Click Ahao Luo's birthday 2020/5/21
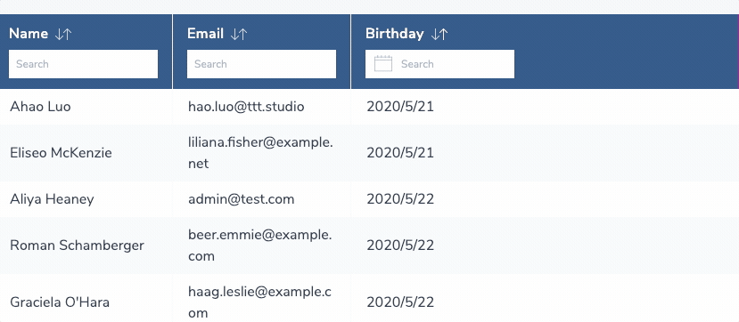 pos(400,107)
